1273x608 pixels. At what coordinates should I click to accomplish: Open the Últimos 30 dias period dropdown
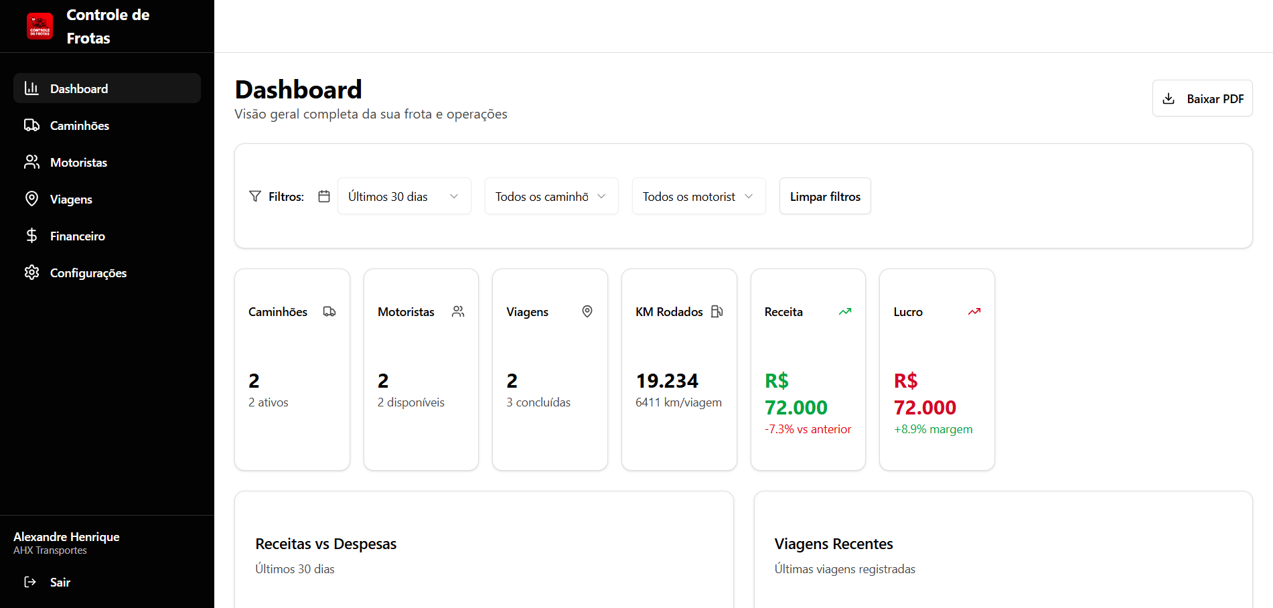tap(404, 196)
